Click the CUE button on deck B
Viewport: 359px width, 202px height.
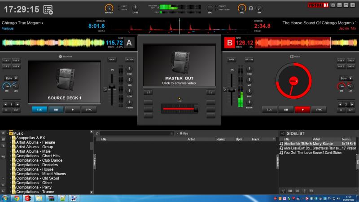(269, 109)
